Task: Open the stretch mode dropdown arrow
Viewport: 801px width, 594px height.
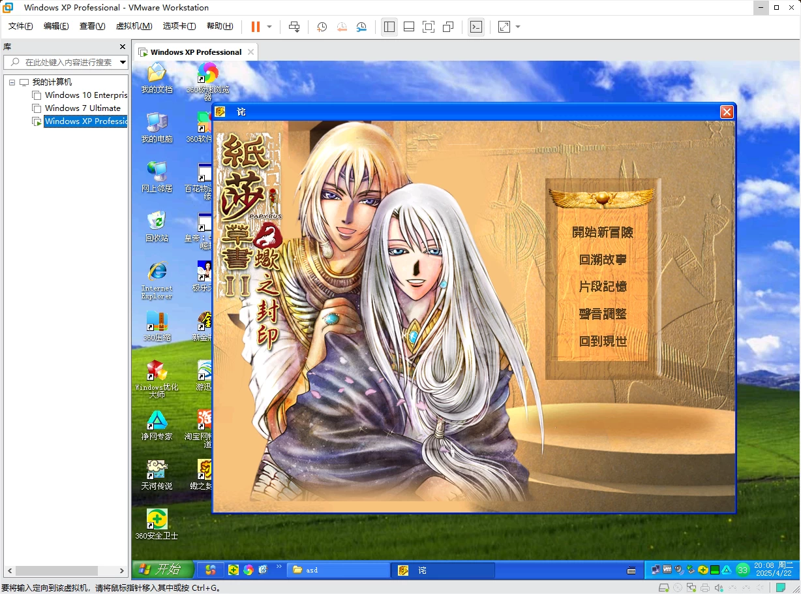Action: tap(518, 27)
